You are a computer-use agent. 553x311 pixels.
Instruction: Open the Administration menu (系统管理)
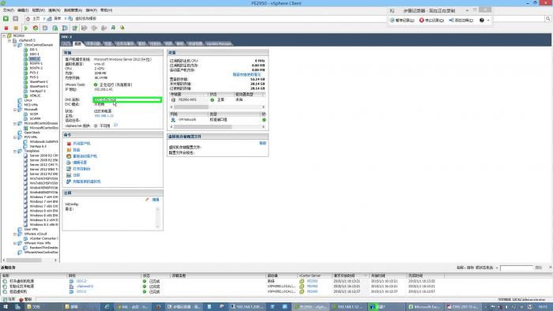click(x=73, y=10)
